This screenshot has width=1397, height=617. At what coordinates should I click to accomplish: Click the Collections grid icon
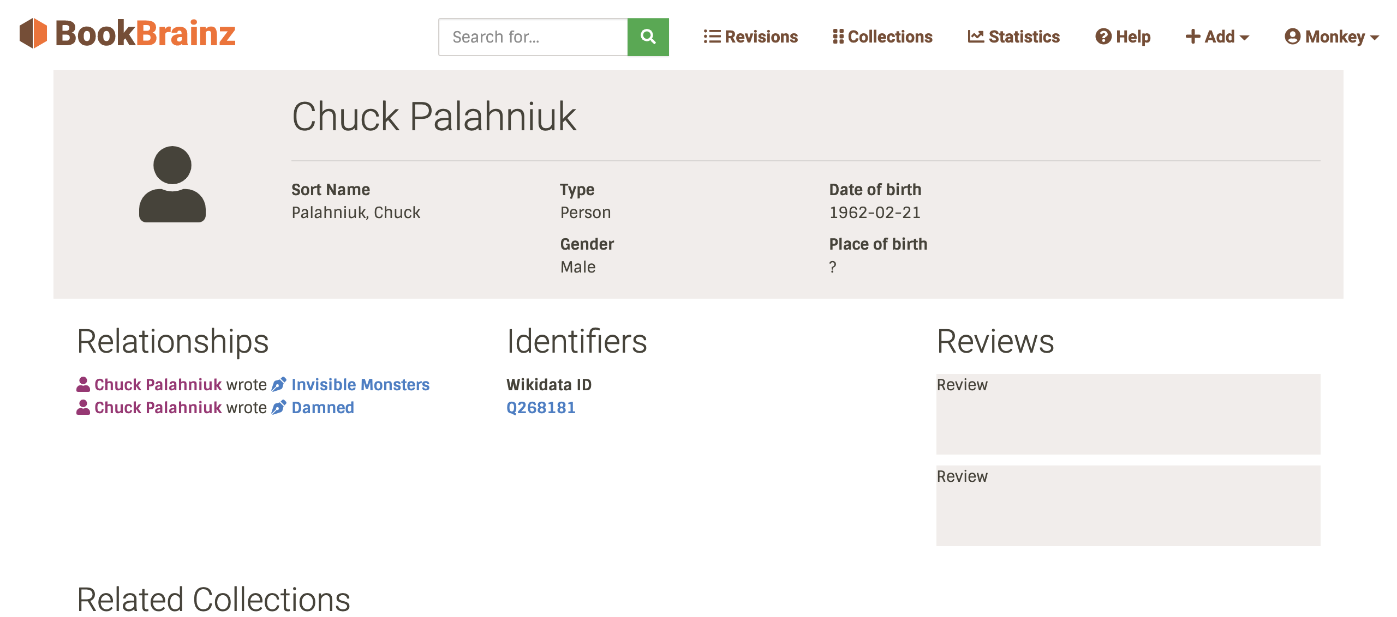point(838,37)
